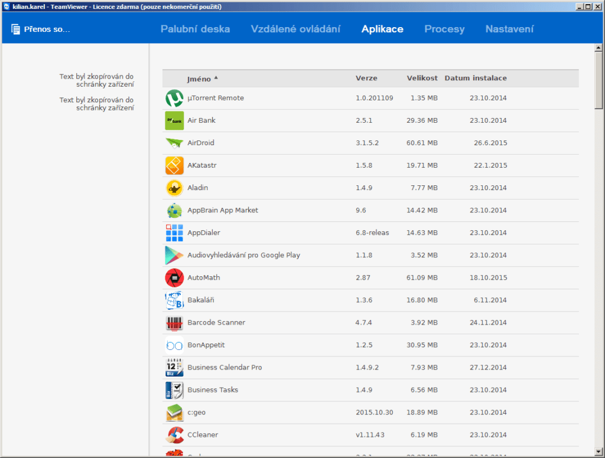Open the Procesy tab

(x=444, y=29)
